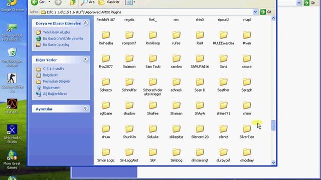The image size is (321, 180).
Task: Click the scrollbar up arrow
Action: (x=273, y=18)
